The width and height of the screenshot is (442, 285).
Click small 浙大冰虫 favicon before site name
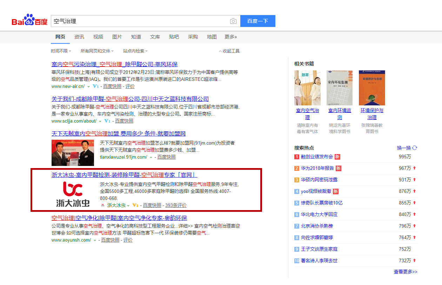tap(102, 206)
